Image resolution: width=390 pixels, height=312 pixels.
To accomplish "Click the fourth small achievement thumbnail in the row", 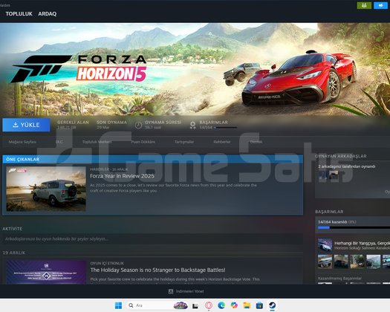I will pyautogui.click(x=374, y=261).
